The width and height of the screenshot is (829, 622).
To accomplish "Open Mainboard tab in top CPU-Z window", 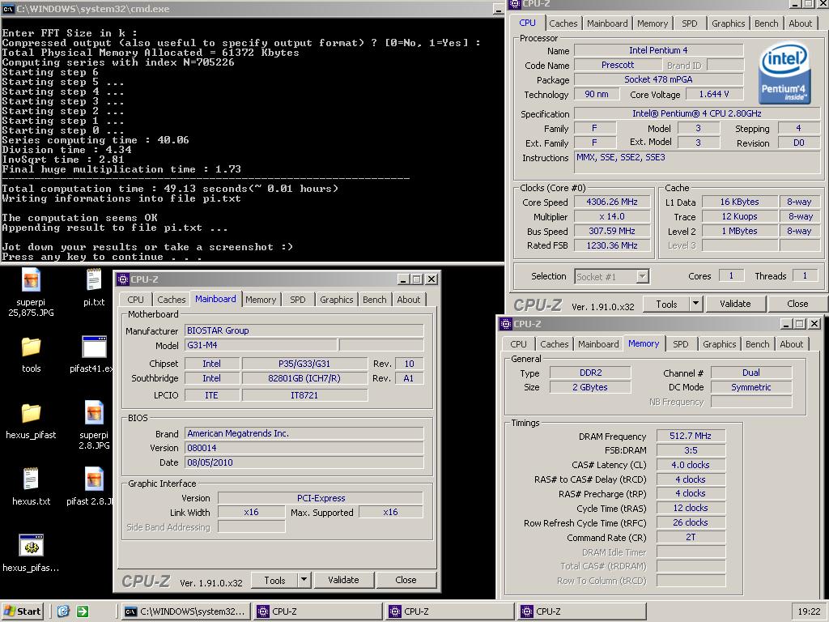I will [x=607, y=23].
